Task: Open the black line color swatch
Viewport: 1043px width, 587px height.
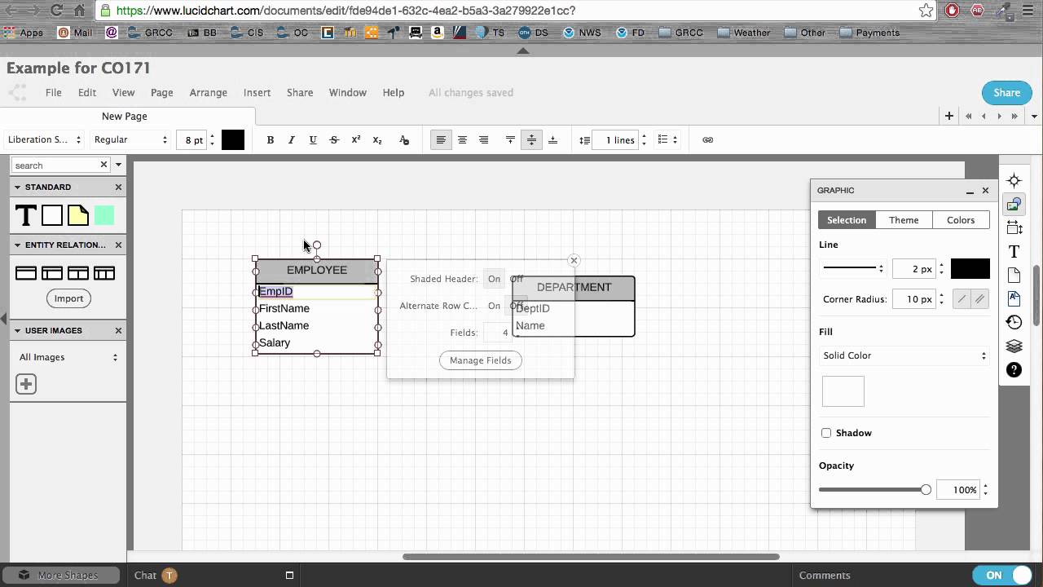Action: click(x=970, y=268)
